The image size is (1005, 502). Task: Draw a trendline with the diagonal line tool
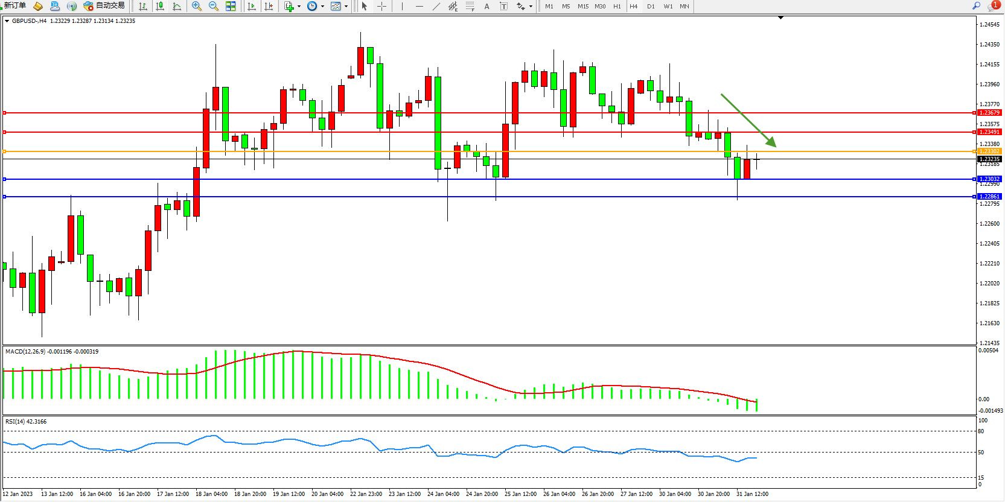tap(436, 6)
